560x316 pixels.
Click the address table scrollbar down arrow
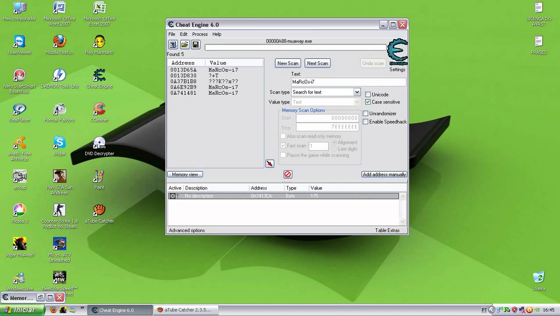click(x=403, y=222)
